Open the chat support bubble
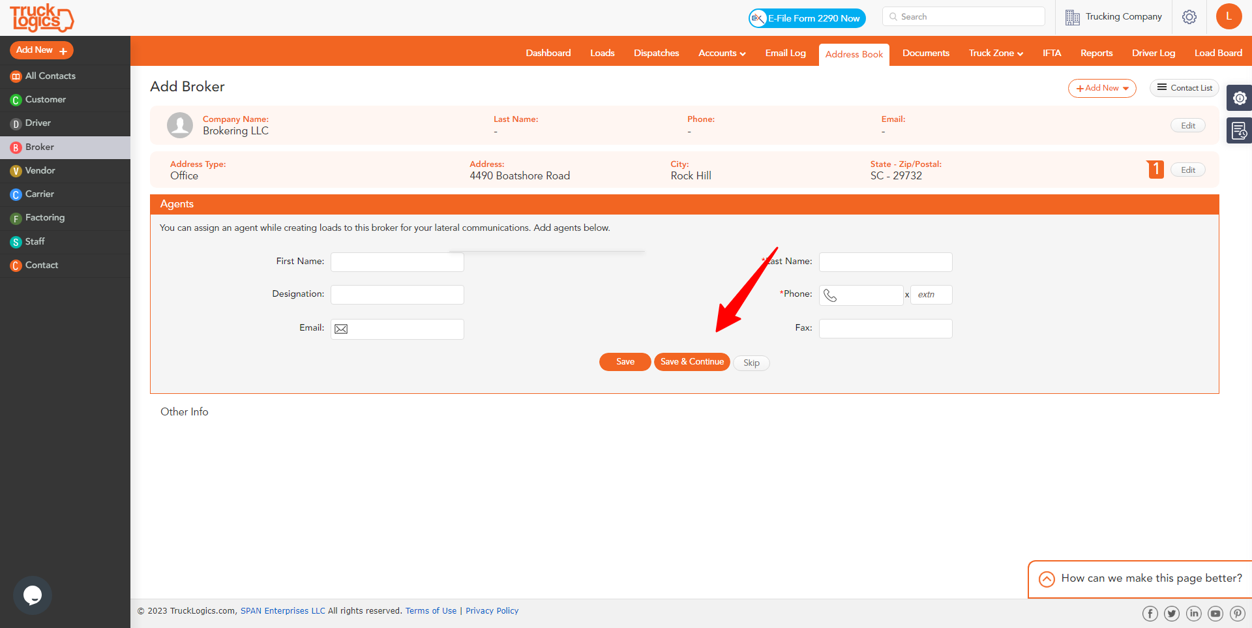This screenshot has height=628, width=1252. (32, 595)
